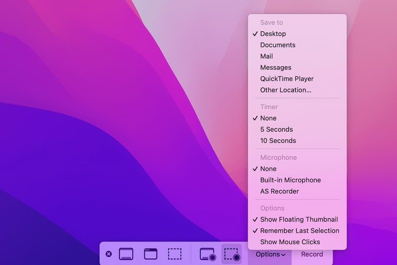Viewport: 397px width, 265px height.
Task: Select Capture Entire Screen icon
Action: (x=126, y=254)
